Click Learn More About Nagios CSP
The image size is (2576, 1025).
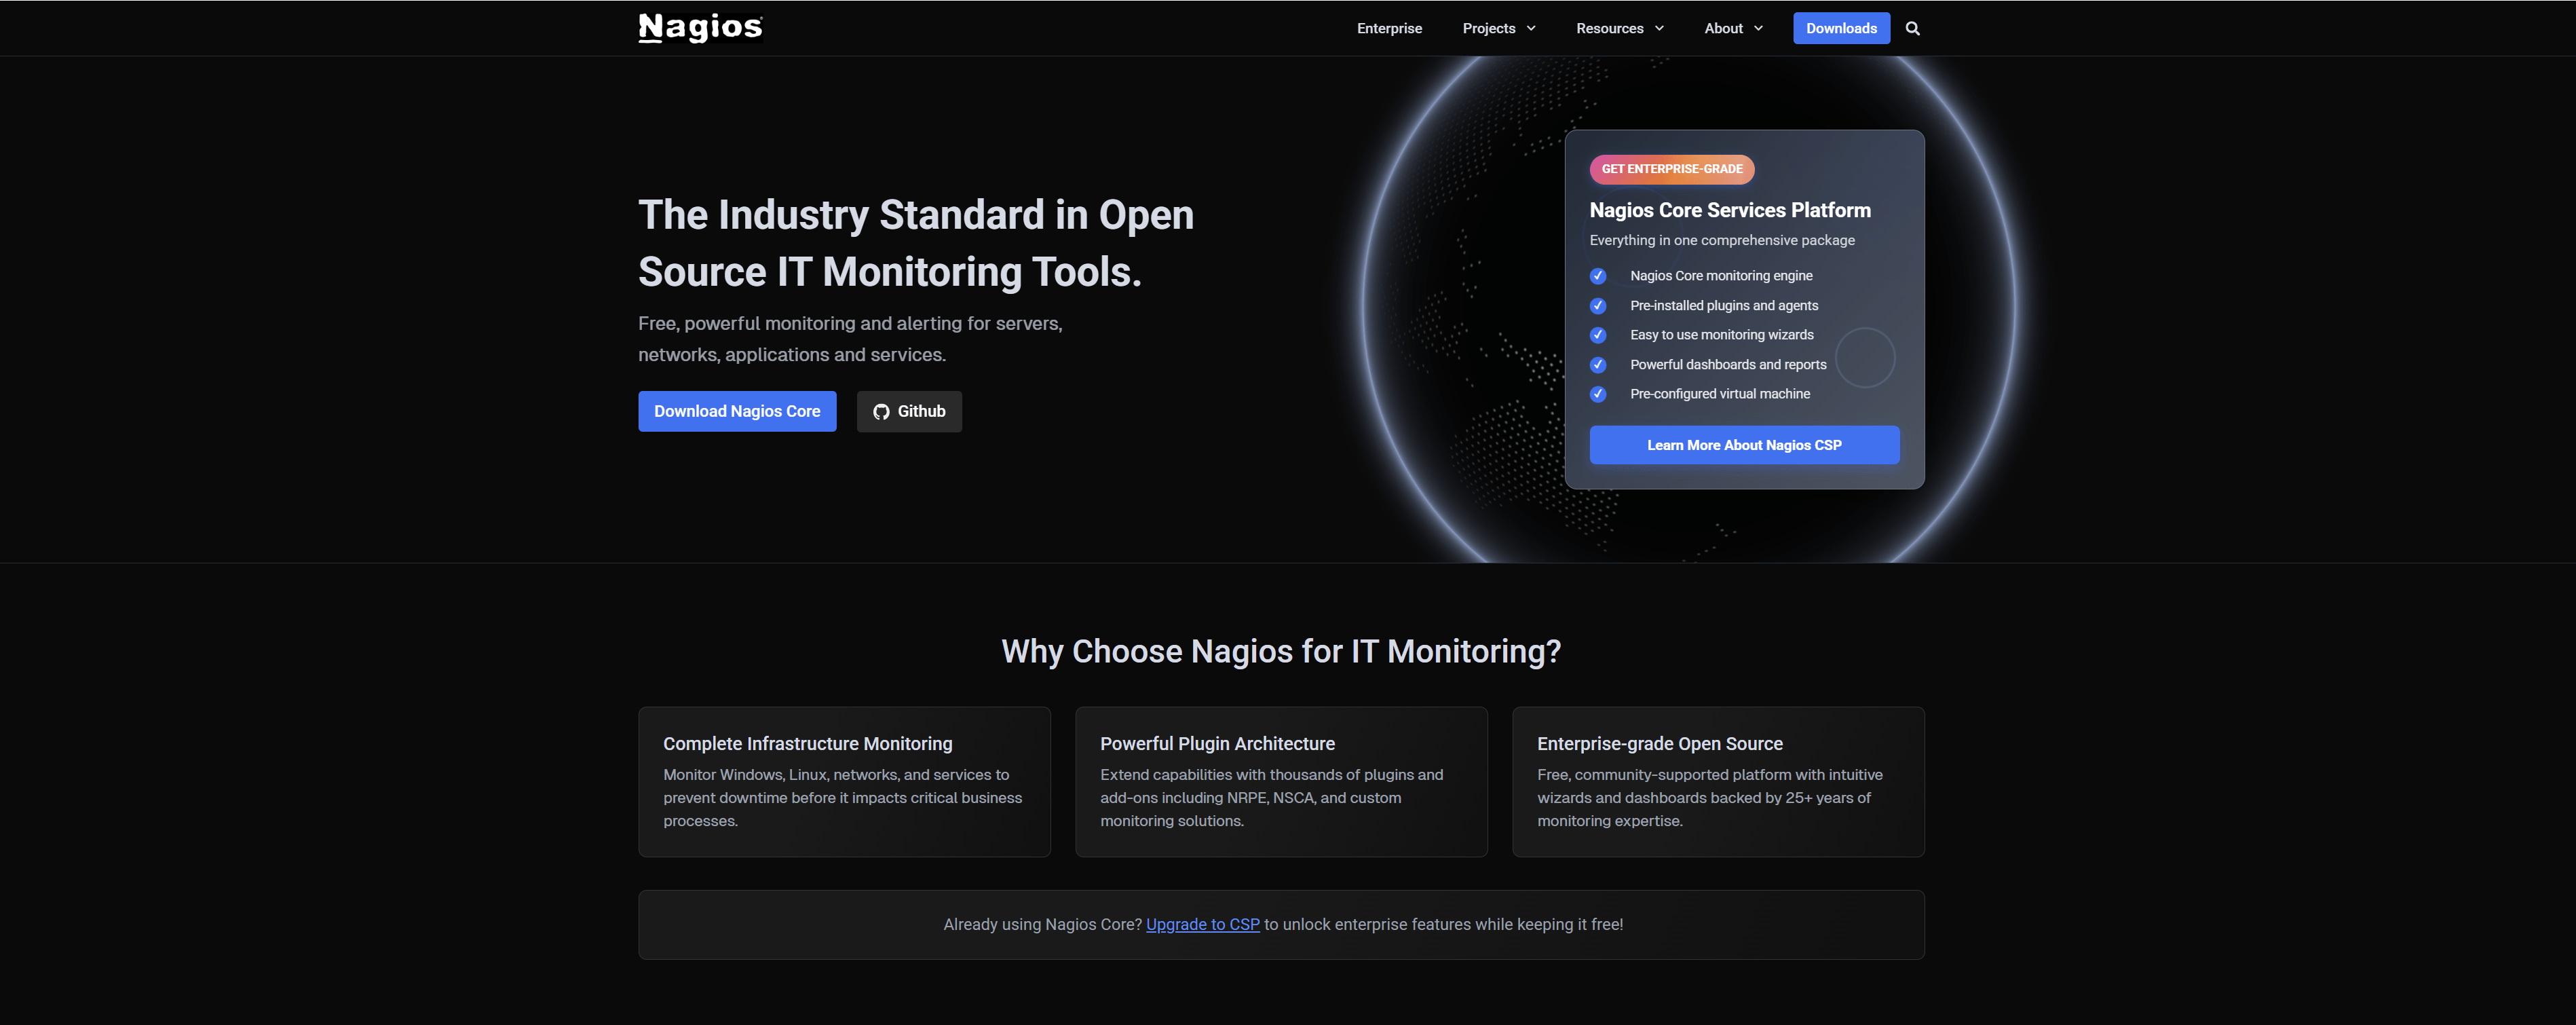pyautogui.click(x=1743, y=445)
